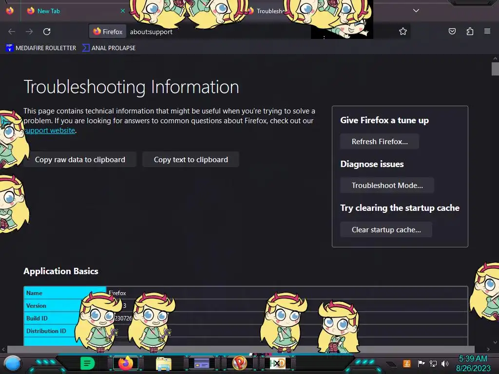The width and height of the screenshot is (499, 374).
Task: Open the Extensions puzzle icon
Action: 470,31
